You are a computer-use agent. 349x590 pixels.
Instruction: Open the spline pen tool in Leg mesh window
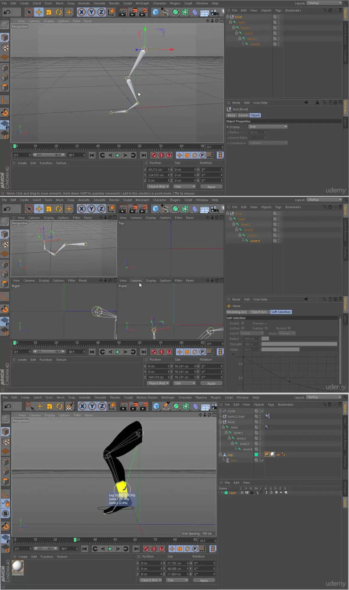166,406
